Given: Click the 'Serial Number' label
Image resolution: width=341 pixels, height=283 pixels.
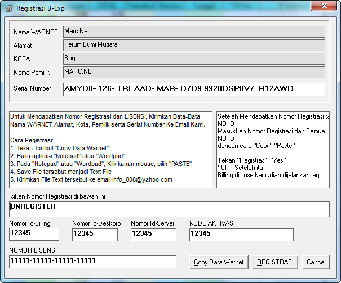Looking at the screenshot, I should click(x=32, y=88).
